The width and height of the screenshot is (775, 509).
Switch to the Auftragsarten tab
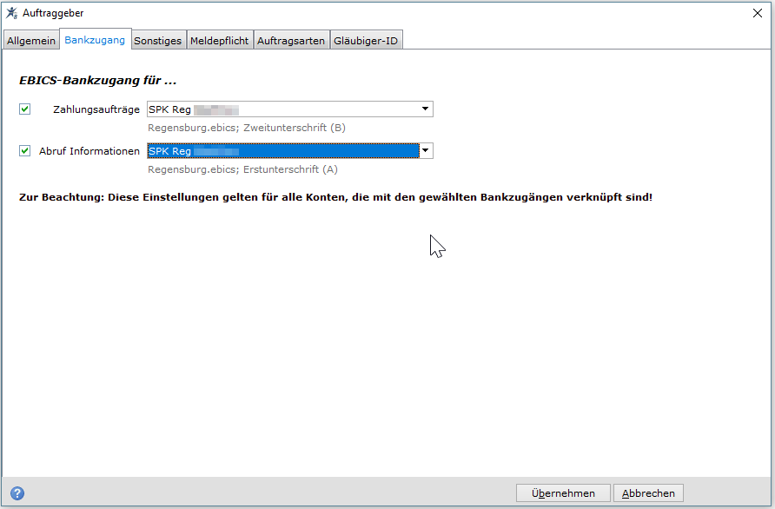click(291, 41)
